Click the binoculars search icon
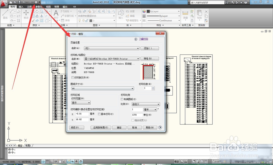Image resolution: width=273 pixels, height=165 pixels. 226,2
